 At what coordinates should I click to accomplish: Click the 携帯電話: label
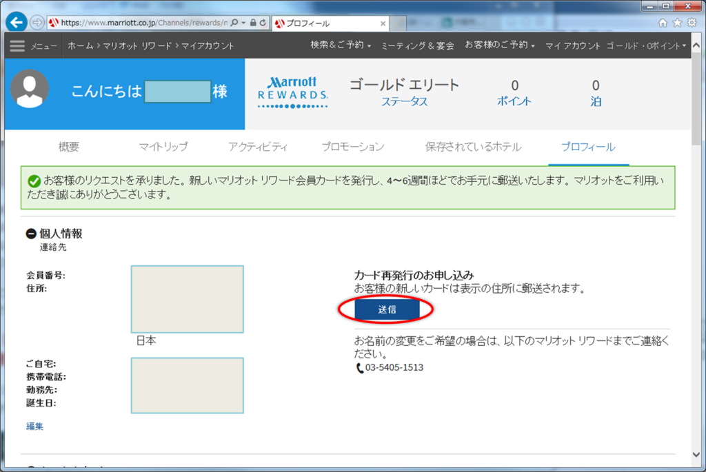coord(46,377)
